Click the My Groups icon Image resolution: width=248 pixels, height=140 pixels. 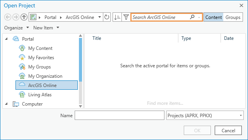22,67
